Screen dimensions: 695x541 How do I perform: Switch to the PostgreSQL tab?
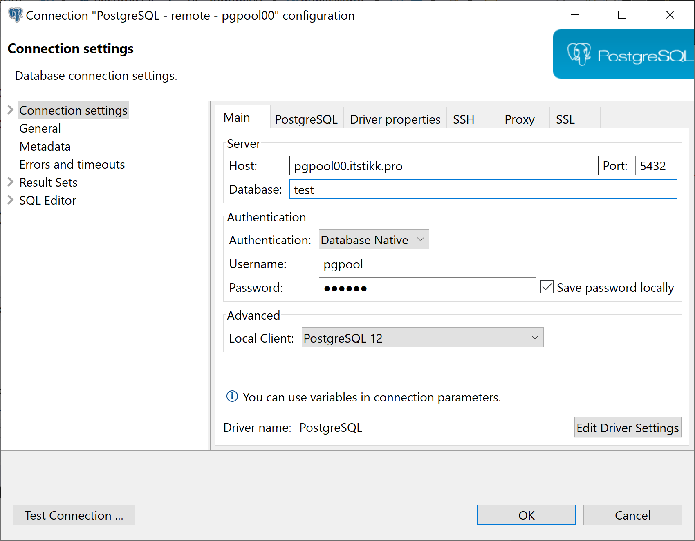click(306, 119)
